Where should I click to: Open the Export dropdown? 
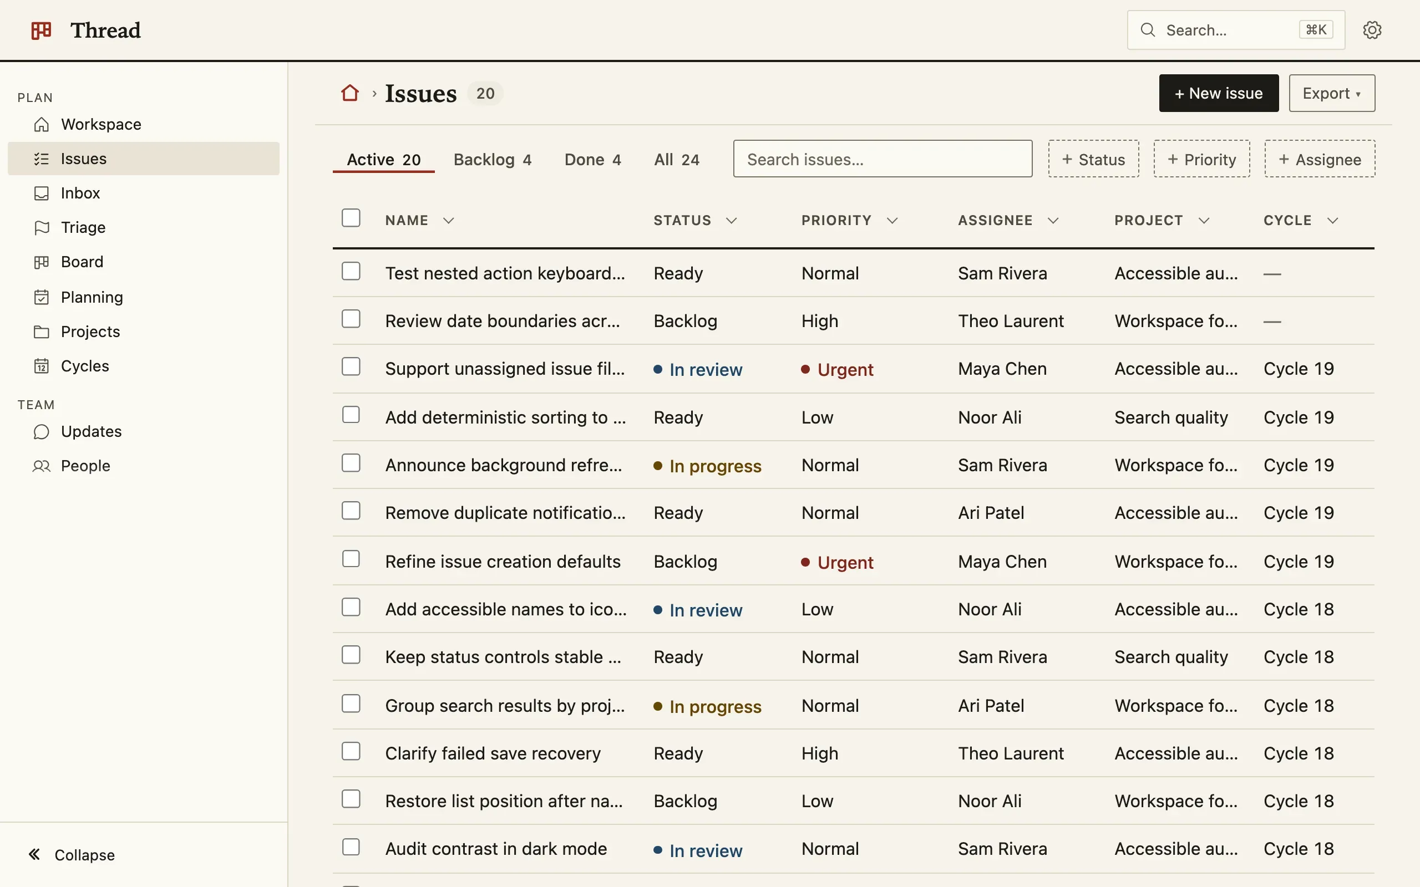coord(1331,93)
